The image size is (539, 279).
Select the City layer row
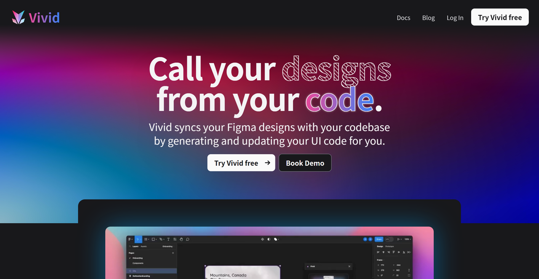click(x=152, y=271)
